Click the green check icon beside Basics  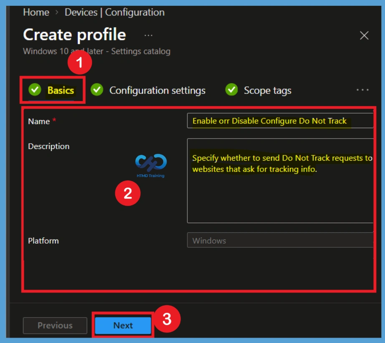tap(35, 90)
